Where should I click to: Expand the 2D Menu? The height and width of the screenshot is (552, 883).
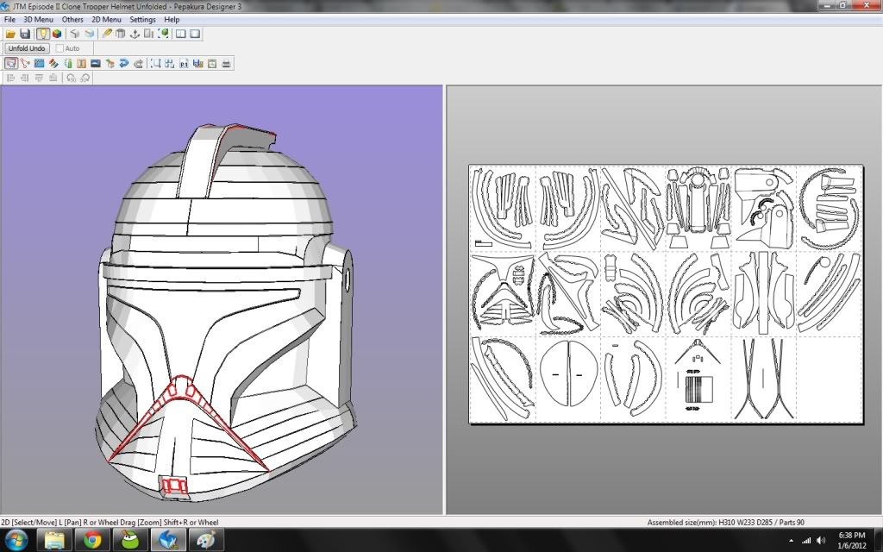[x=107, y=19]
